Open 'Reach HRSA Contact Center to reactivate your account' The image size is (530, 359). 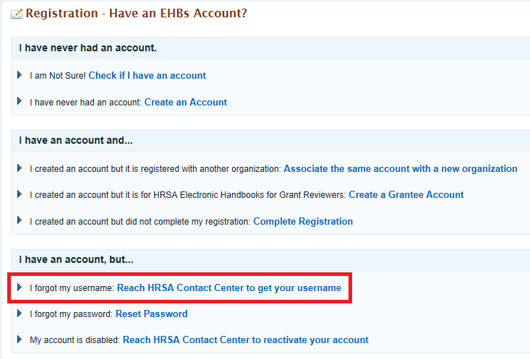[246, 340]
